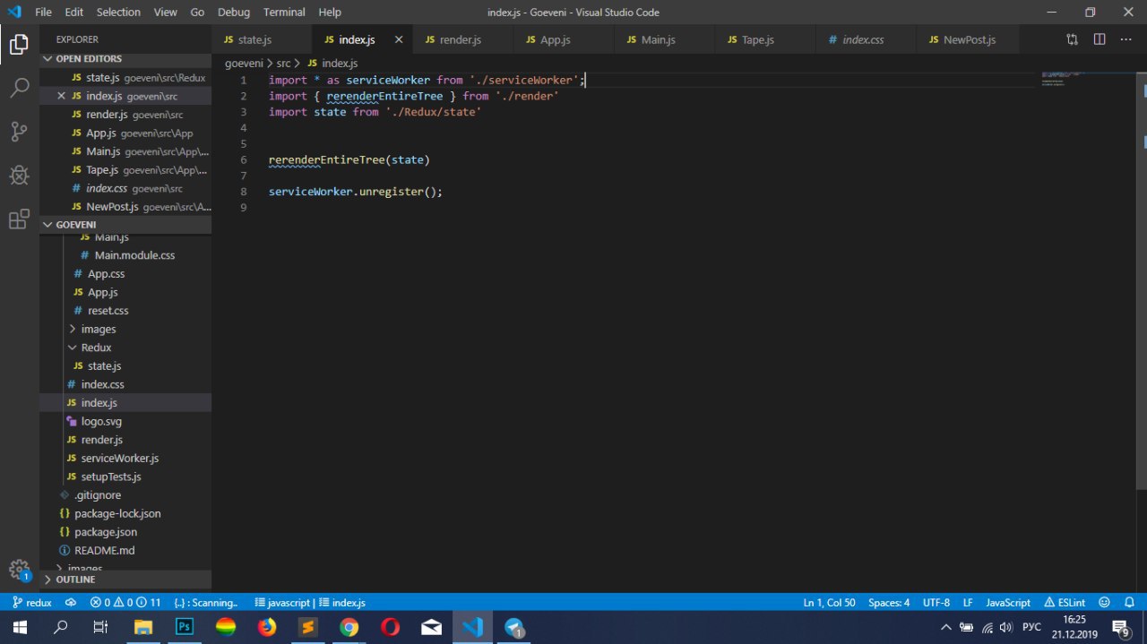
Task: Open the Debug view icon
Action: tap(19, 175)
